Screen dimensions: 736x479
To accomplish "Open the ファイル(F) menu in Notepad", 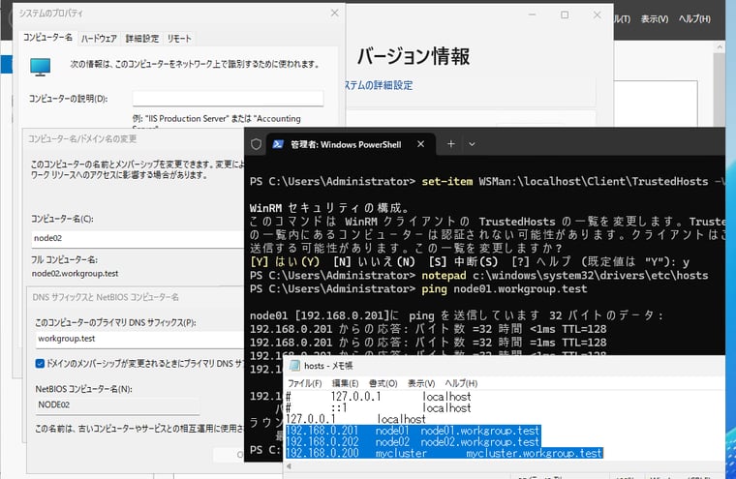I will [305, 383].
